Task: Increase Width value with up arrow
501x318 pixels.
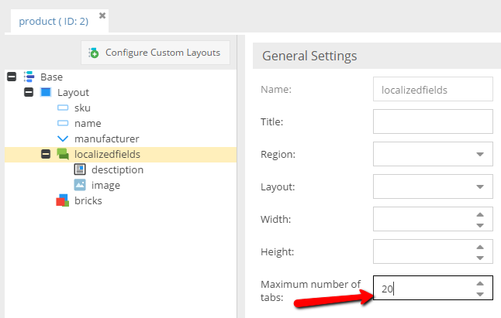Action: 479,214
